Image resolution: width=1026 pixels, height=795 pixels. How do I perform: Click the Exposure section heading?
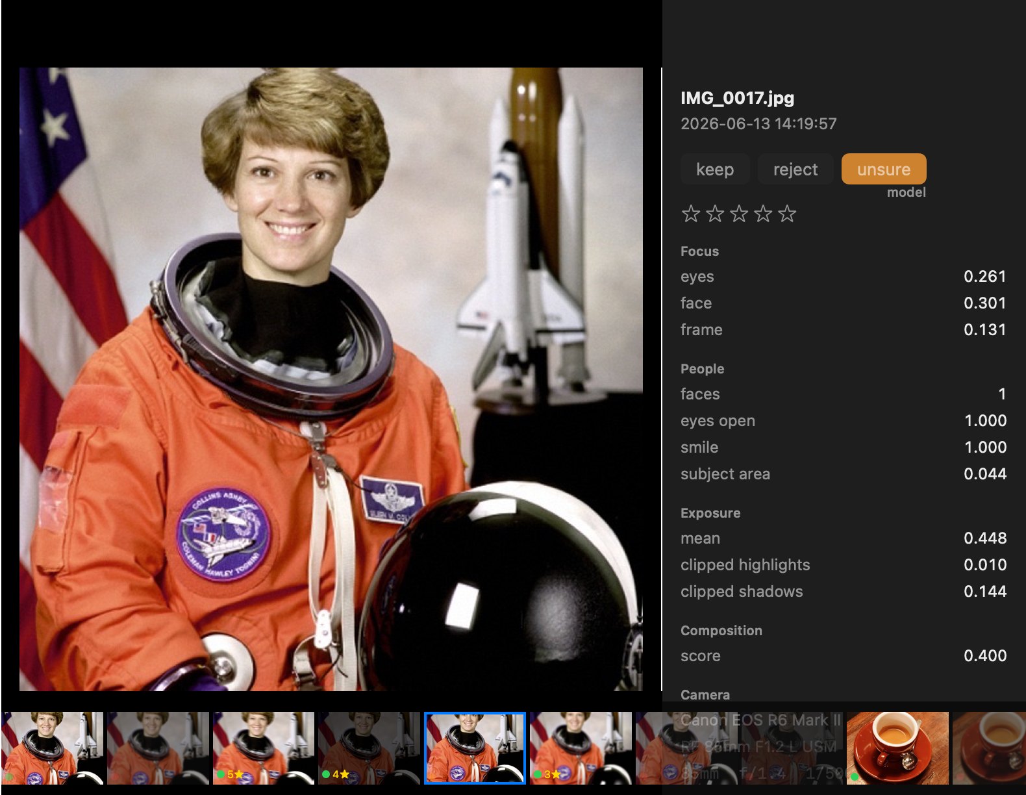coord(710,513)
